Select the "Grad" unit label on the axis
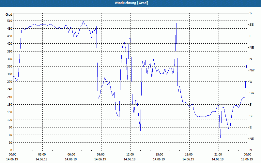The image size is (261, 163). coord(9,15)
